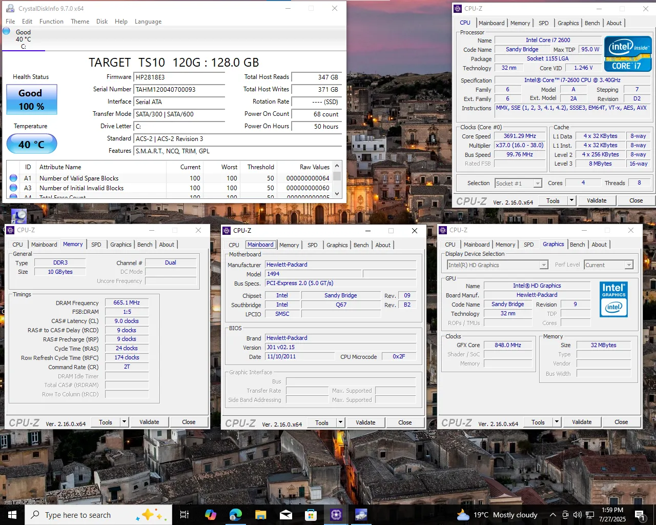Viewport: 656px width, 525px height.
Task: Launch Copilot from the taskbar
Action: pyautogui.click(x=210, y=515)
